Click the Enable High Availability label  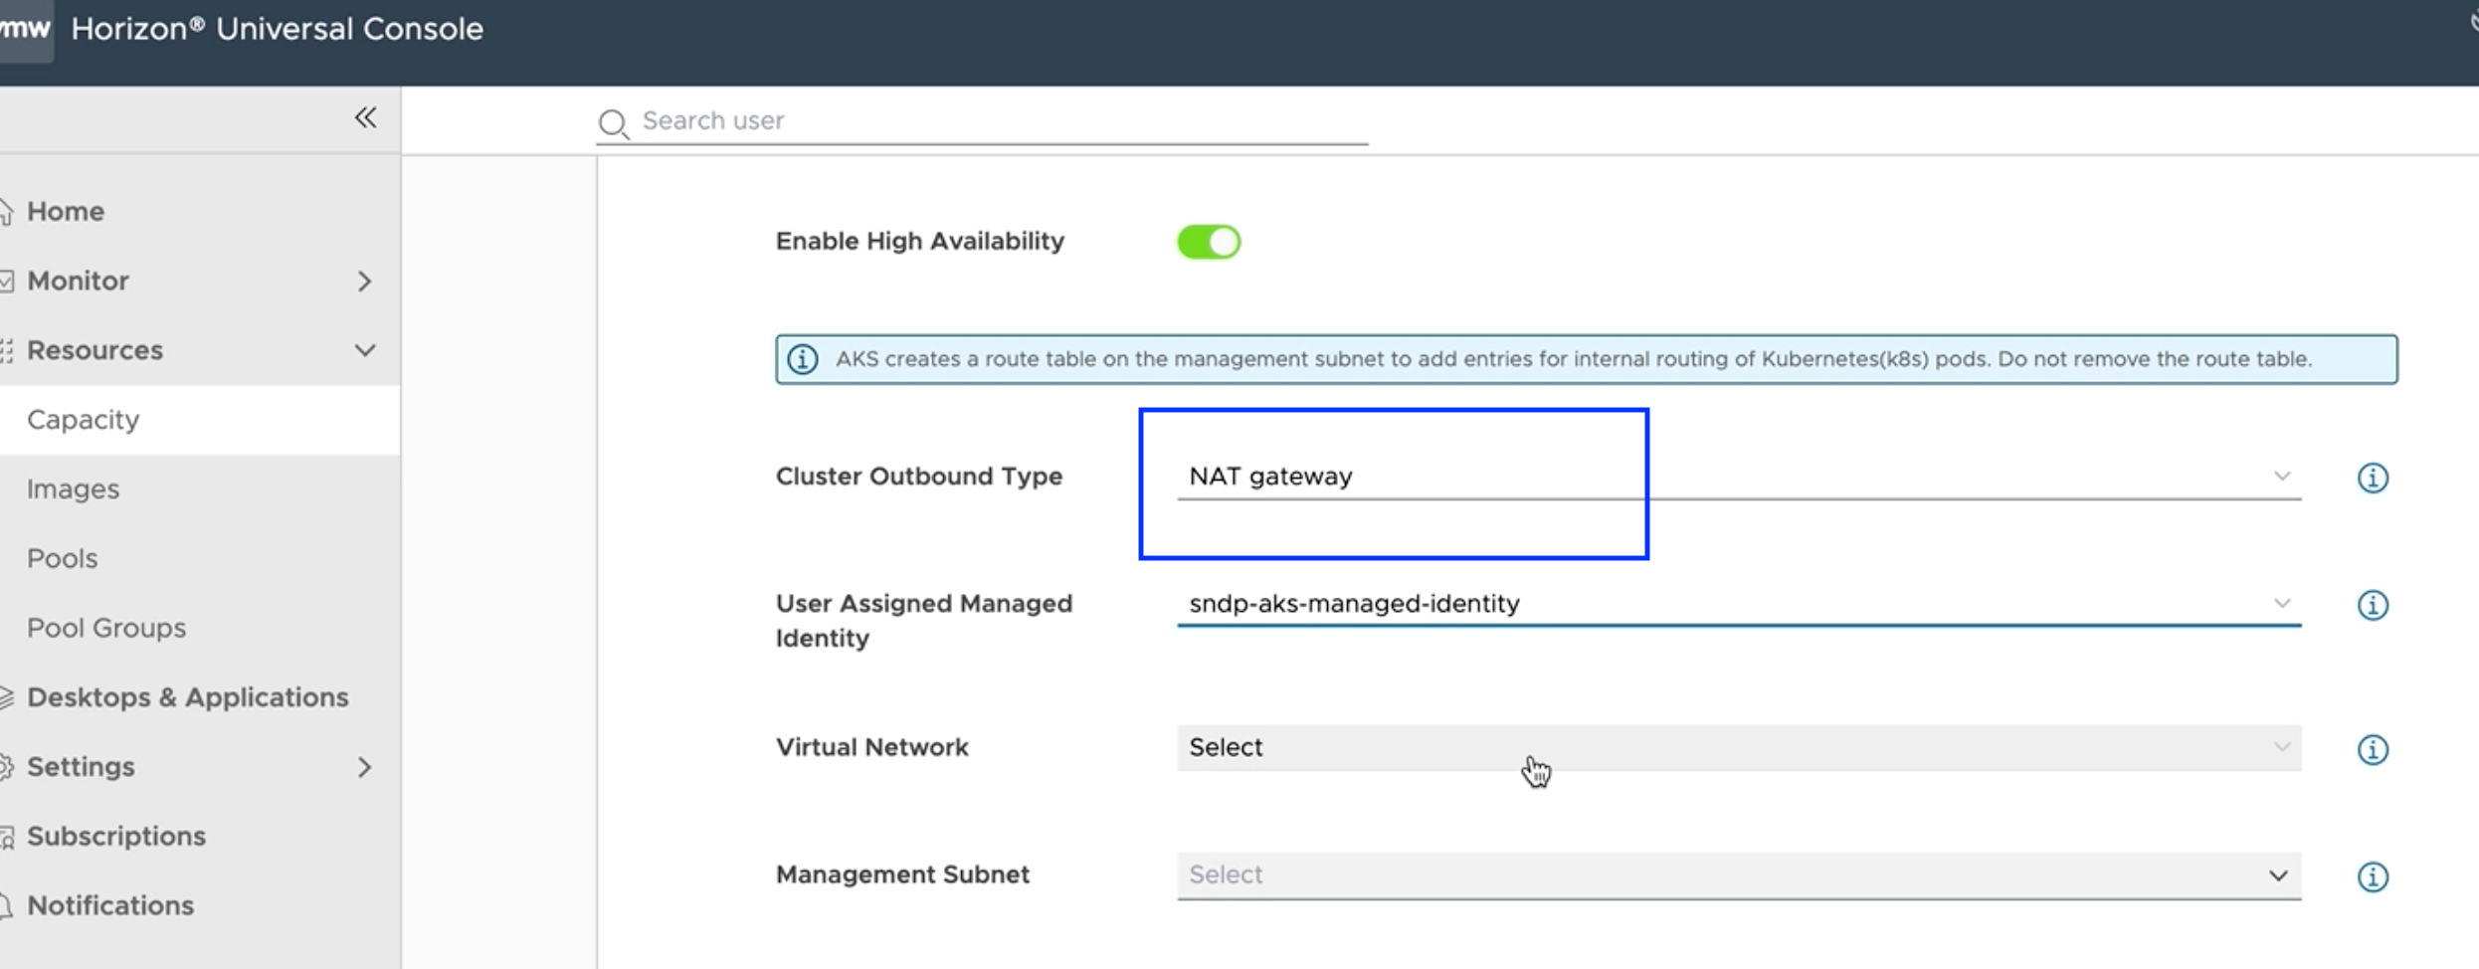(x=920, y=241)
